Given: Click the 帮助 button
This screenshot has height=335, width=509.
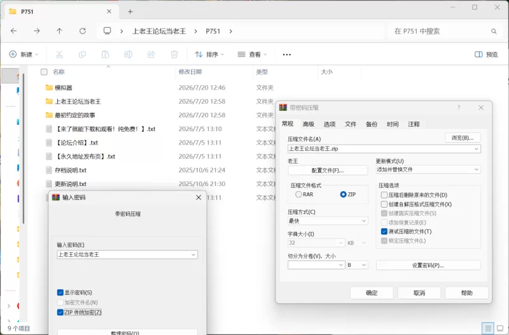Looking at the screenshot, I should (x=466, y=293).
